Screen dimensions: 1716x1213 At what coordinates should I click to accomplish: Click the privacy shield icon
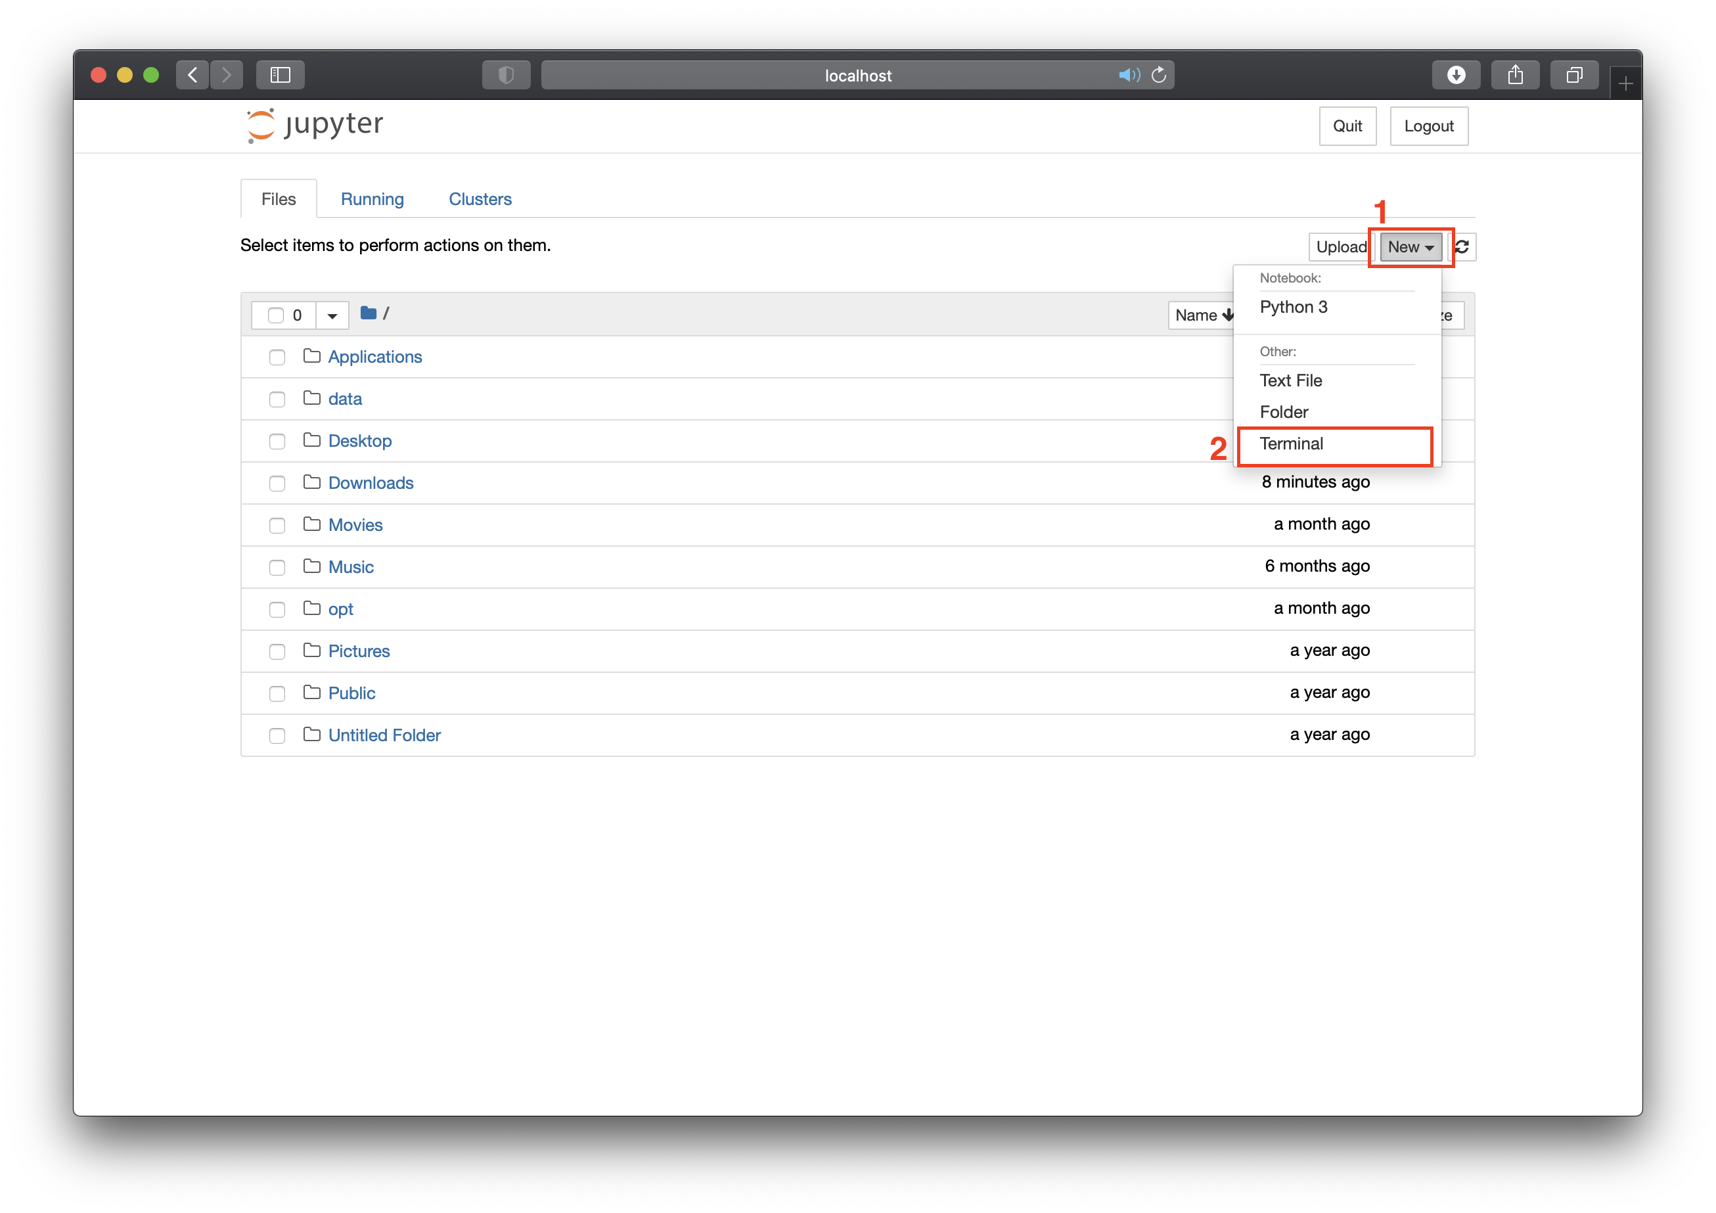(x=506, y=75)
